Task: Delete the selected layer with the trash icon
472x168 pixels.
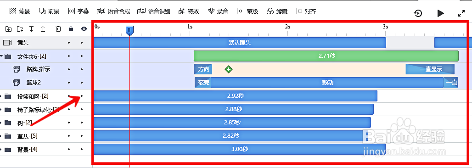Action: [x=58, y=29]
